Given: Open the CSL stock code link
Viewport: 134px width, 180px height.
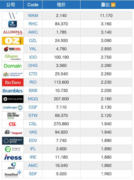Looking at the screenshot, I should [33, 124].
